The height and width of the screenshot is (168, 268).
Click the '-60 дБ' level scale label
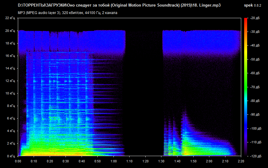tap(255, 73)
